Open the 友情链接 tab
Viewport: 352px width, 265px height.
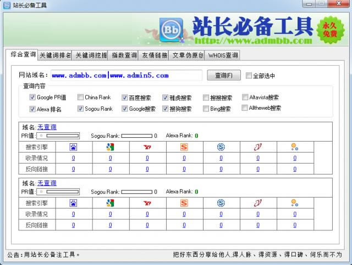point(154,55)
